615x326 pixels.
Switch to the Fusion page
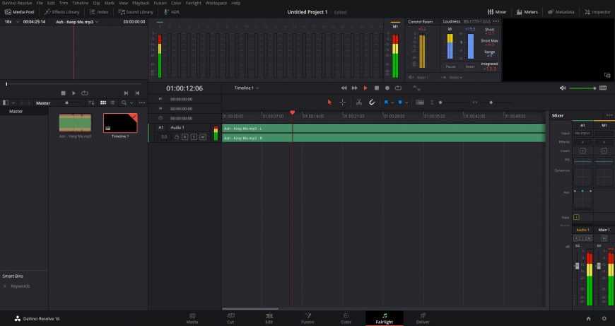click(308, 318)
